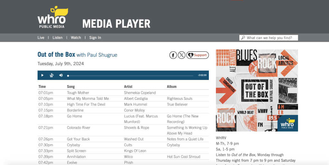Mute the player volume
Screen dimensions: 329x165
[61, 75]
